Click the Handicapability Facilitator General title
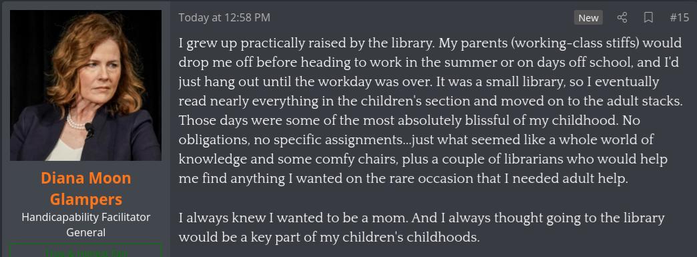Screen dimensions: 697x257 (x=86, y=224)
